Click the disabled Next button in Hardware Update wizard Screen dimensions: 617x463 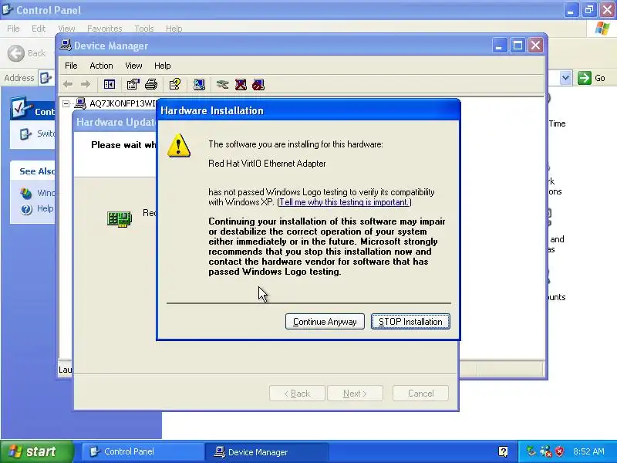(x=355, y=394)
